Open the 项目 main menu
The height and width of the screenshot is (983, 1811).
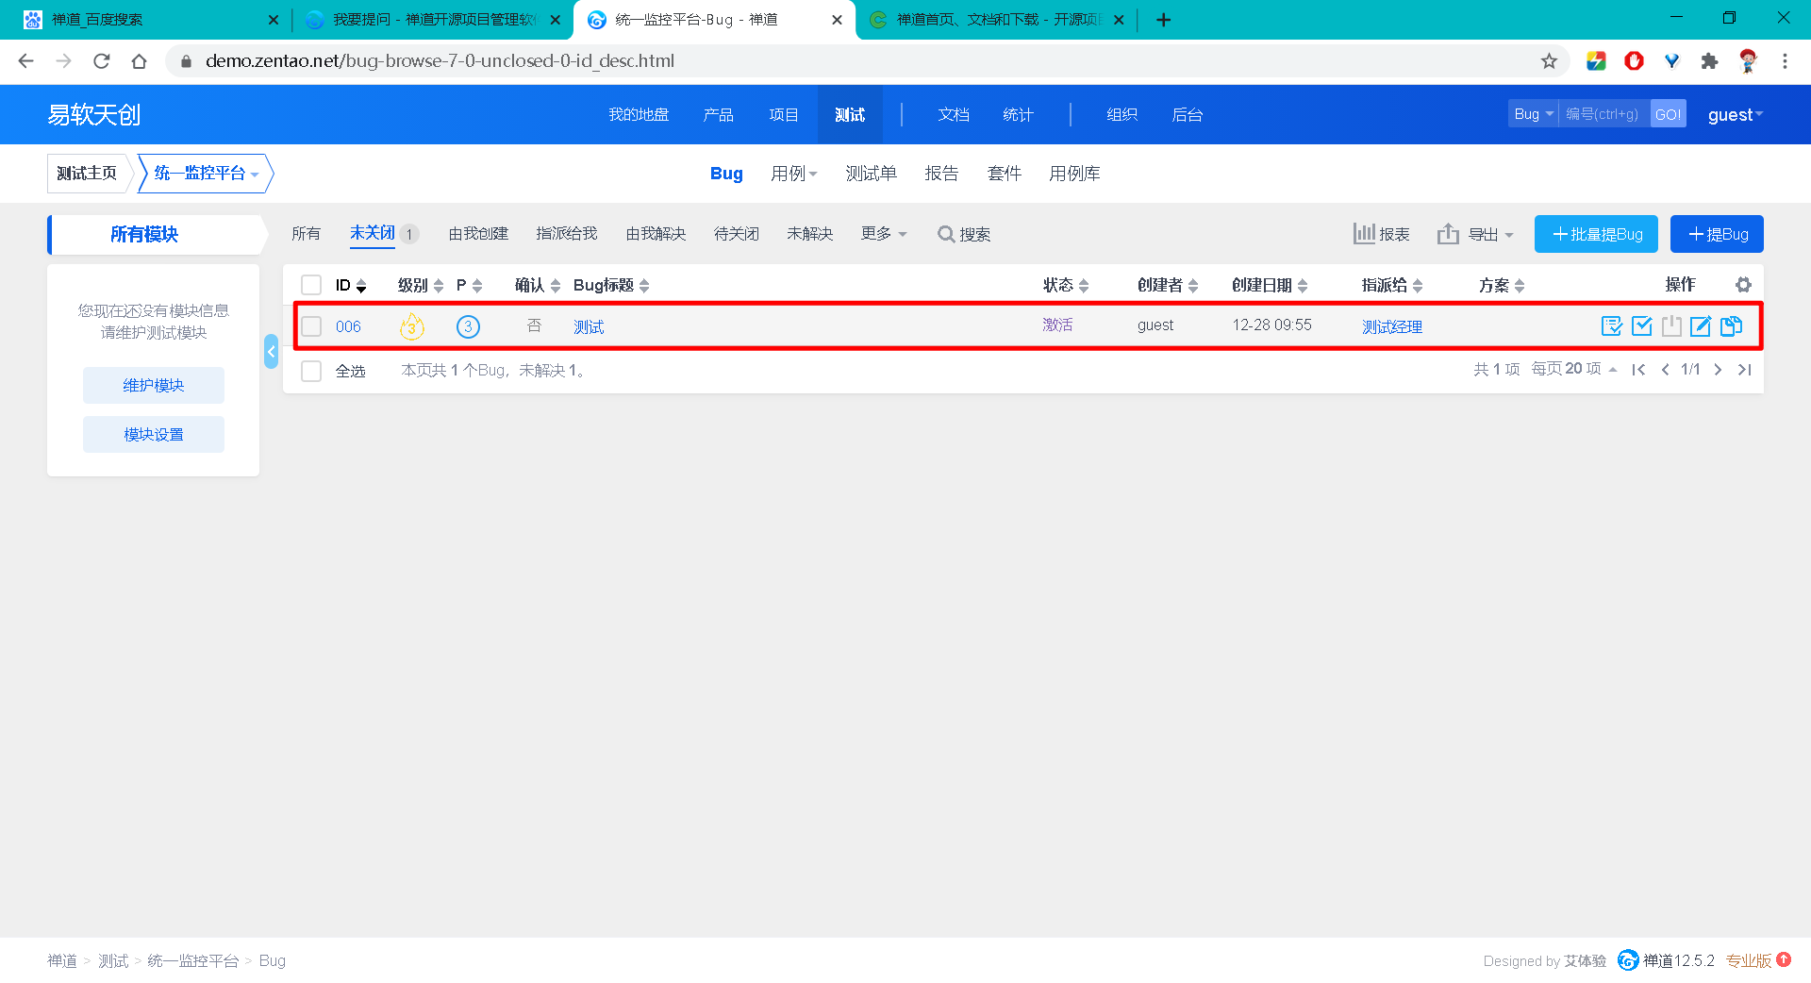[784, 115]
